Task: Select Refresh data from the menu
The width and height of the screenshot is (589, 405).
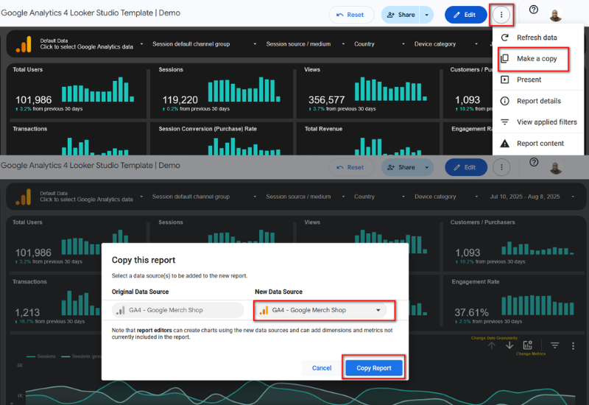Action: (538, 38)
